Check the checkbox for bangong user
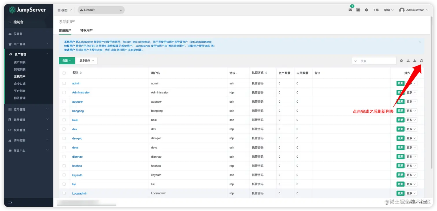 tap(64, 111)
